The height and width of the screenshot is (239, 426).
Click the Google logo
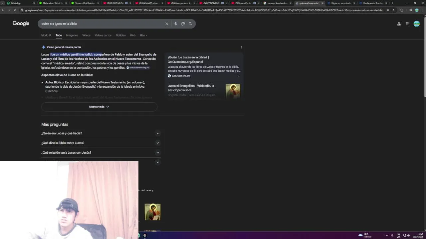(x=21, y=23)
